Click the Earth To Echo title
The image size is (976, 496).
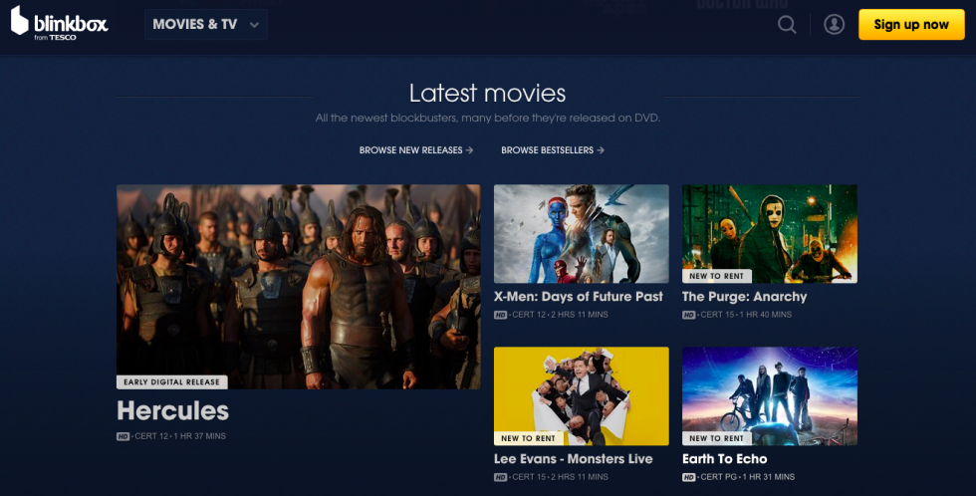(x=725, y=459)
